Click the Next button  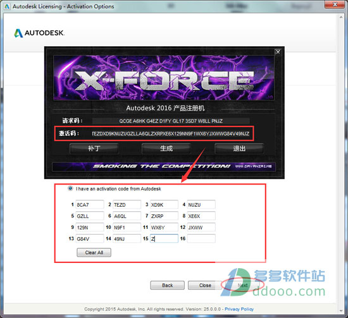pos(242,285)
